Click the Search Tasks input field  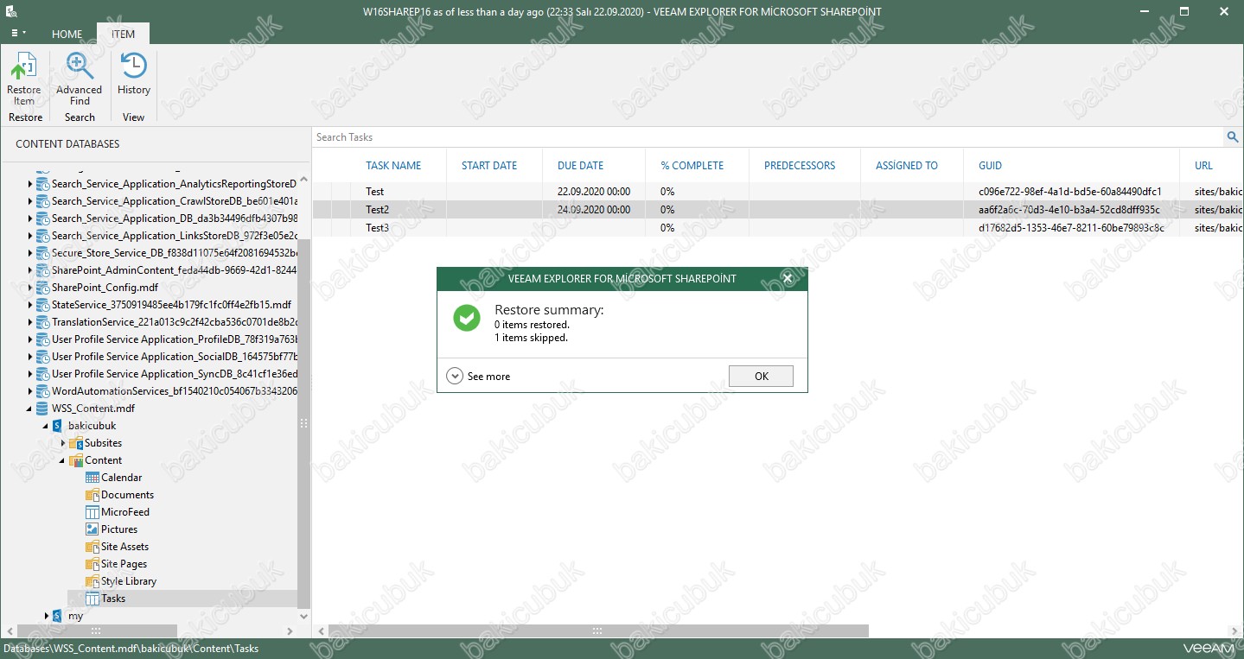769,136
